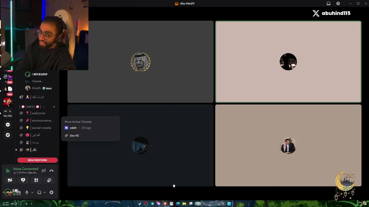Open Microsoft Edge from taskbar
The width and height of the screenshot is (369, 207).
tap(178, 204)
